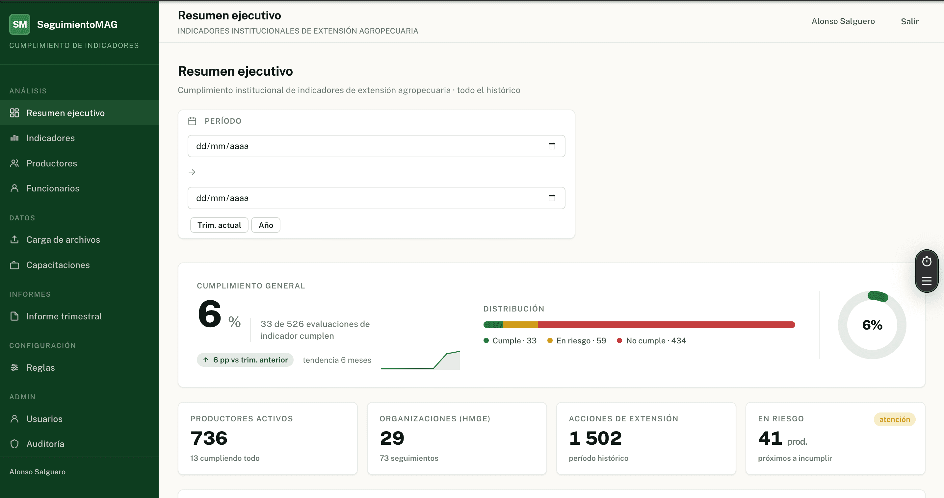The width and height of the screenshot is (944, 498).
Task: Click the atención badge in En riesgo card
Action: tap(895, 419)
